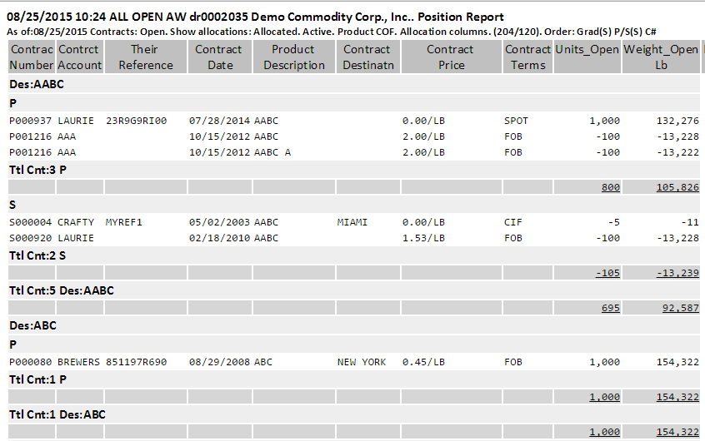Click the underlined weight total 92,587

[x=681, y=308]
